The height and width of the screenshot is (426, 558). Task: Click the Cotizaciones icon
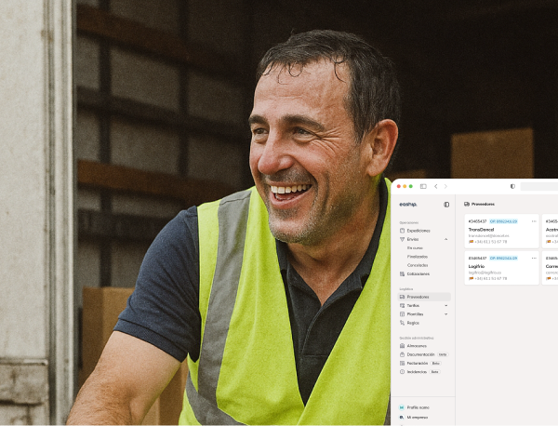coord(402,274)
